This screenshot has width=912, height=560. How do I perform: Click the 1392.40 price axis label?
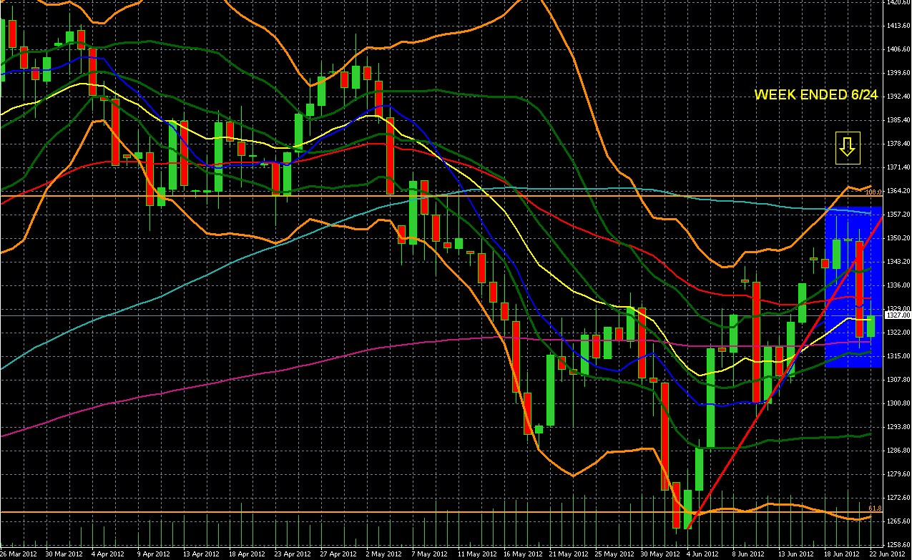click(x=897, y=97)
